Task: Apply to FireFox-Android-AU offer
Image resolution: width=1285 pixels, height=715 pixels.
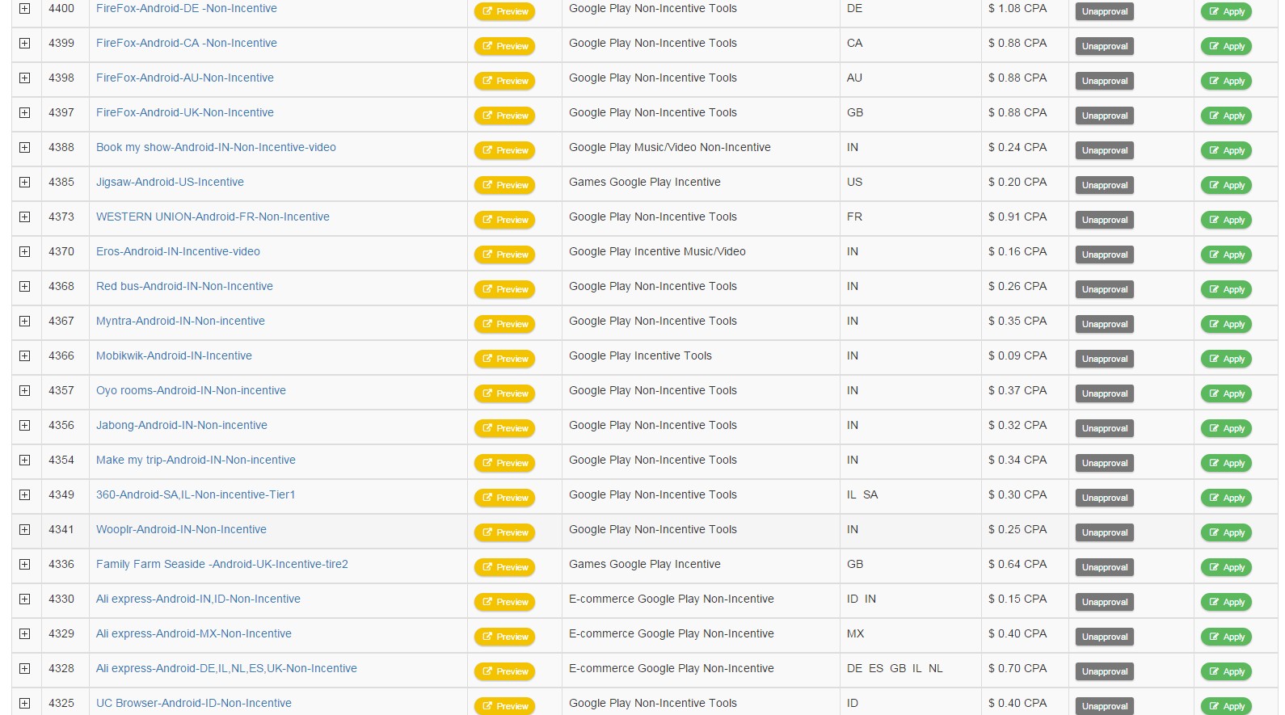Action: coord(1226,81)
